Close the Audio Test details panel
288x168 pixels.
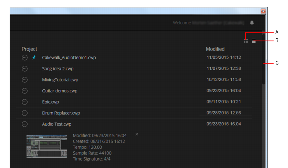(137, 134)
